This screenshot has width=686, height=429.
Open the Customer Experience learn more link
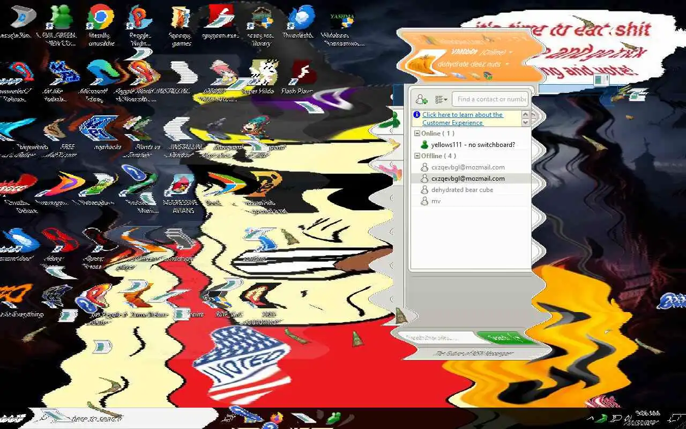(x=463, y=119)
